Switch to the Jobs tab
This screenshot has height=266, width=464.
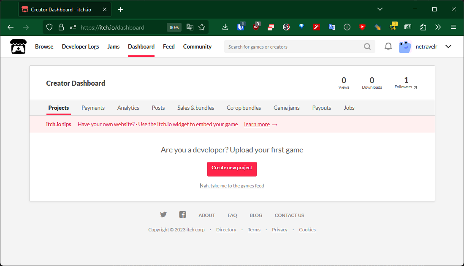click(x=349, y=108)
